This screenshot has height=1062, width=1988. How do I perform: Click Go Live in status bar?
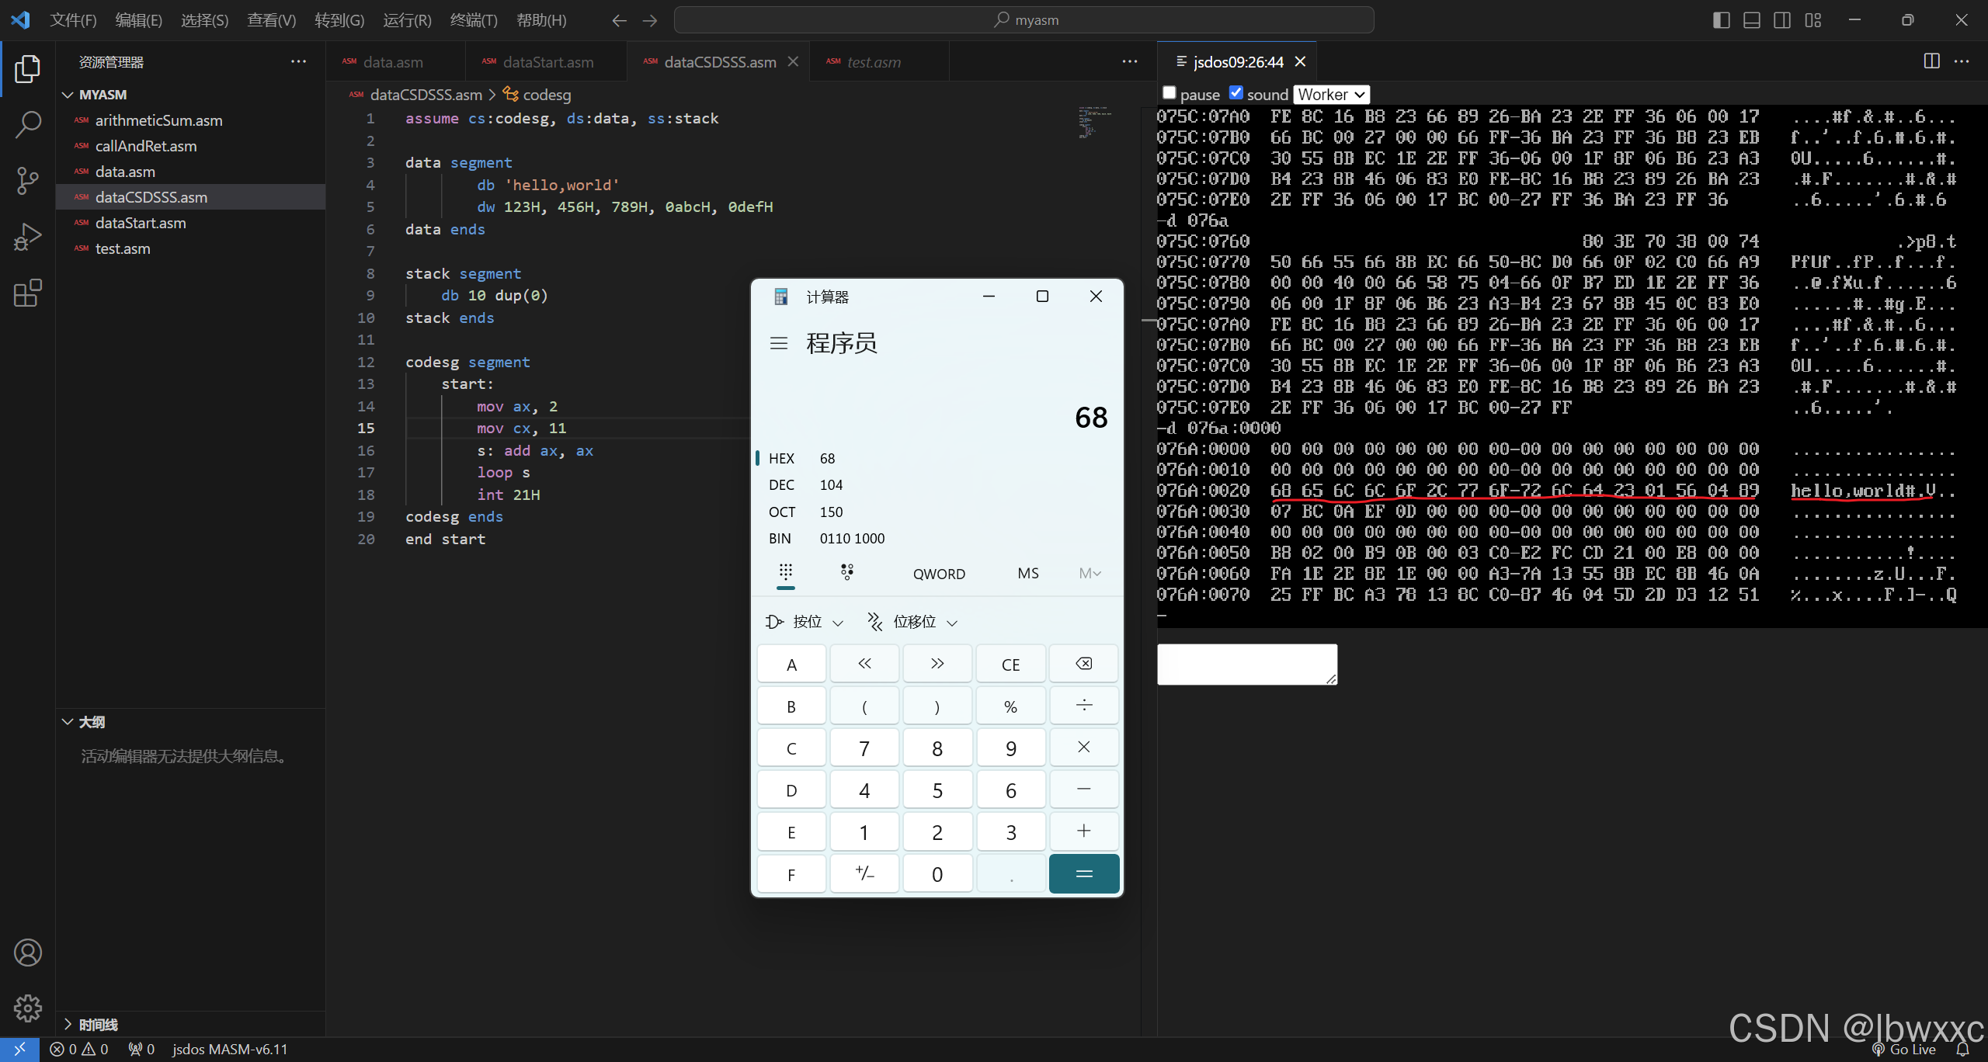tap(1903, 1049)
